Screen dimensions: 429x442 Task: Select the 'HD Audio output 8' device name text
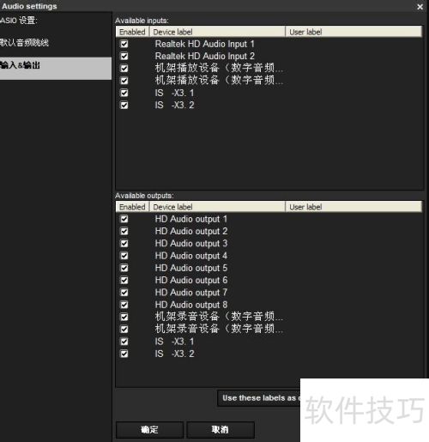[191, 305]
